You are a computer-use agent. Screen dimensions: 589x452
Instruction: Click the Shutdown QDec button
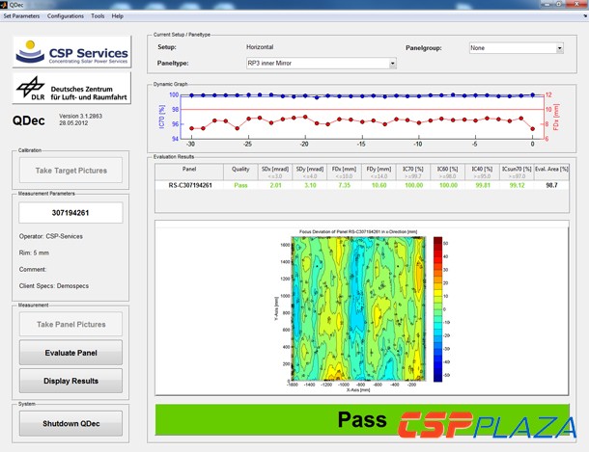point(72,423)
